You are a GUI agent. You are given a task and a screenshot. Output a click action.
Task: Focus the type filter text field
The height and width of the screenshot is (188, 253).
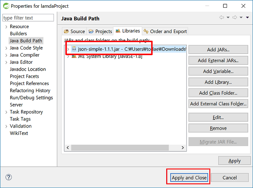28,18
